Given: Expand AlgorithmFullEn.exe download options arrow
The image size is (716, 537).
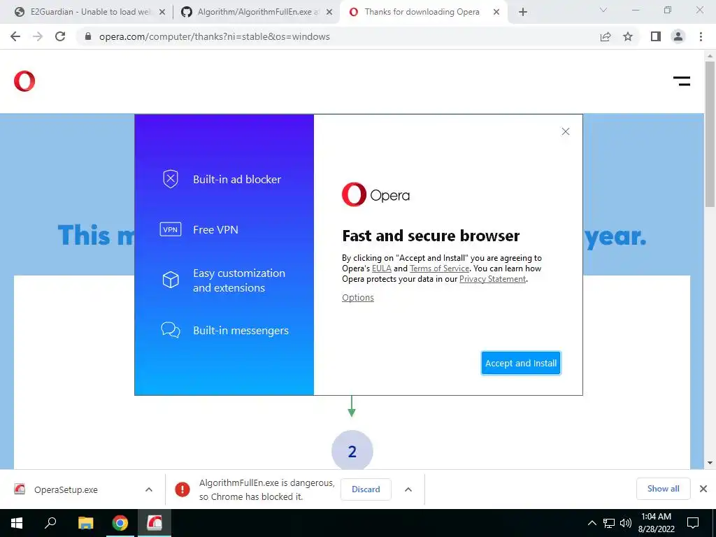Looking at the screenshot, I should [408, 489].
